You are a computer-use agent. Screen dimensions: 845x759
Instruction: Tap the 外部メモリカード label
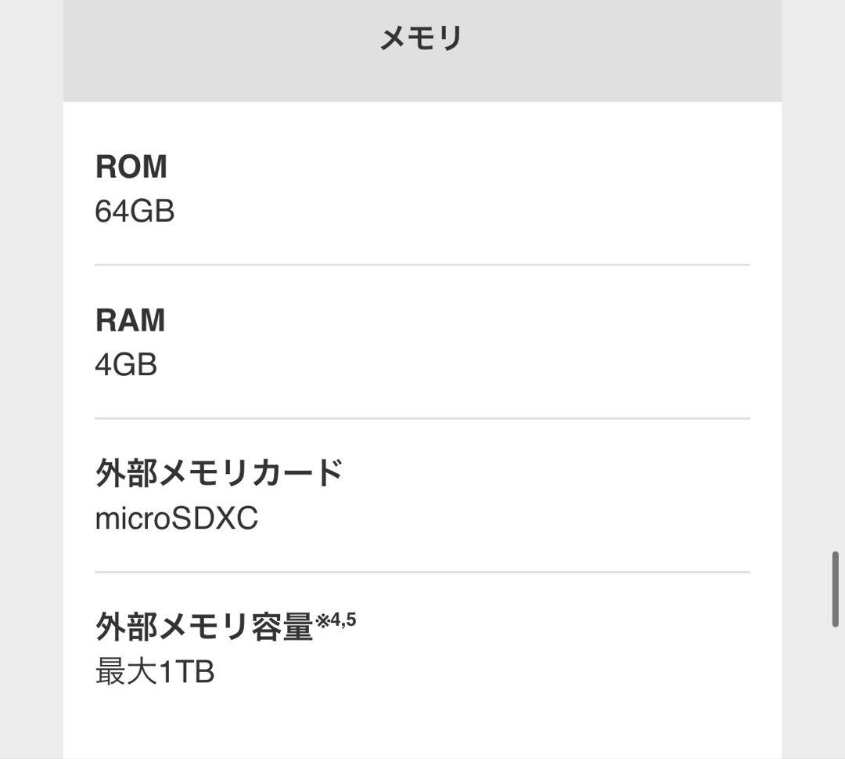pyautogui.click(x=219, y=473)
